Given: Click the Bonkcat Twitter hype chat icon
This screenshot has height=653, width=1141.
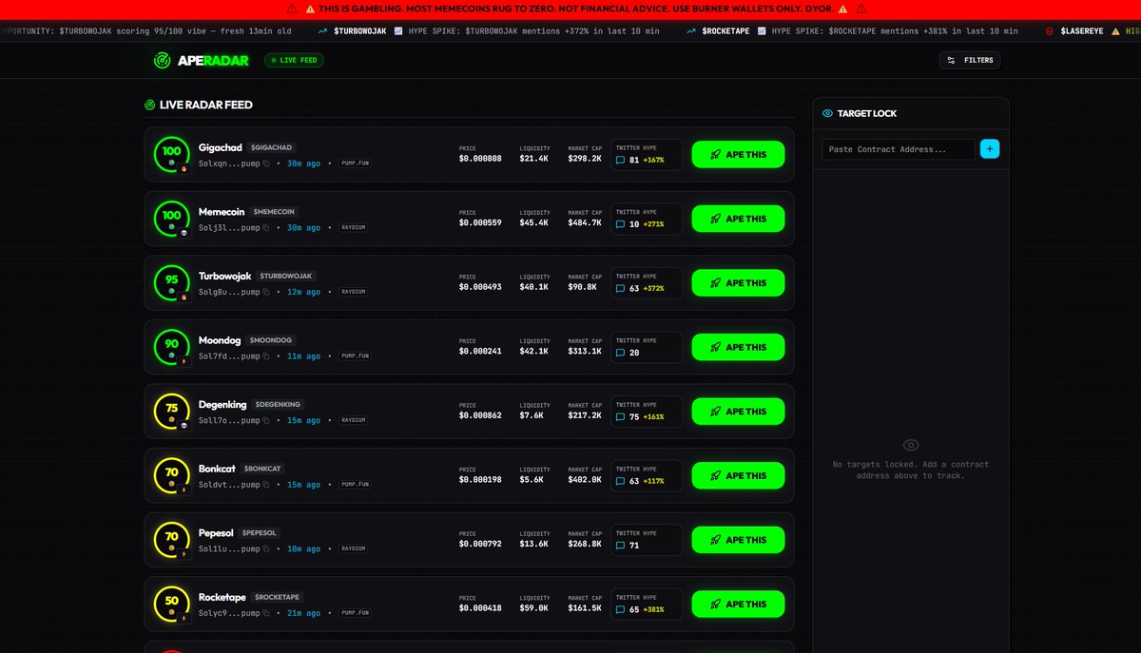Looking at the screenshot, I should 621,481.
